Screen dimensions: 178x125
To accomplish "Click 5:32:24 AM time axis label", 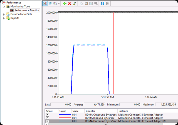I will point(151,97).
